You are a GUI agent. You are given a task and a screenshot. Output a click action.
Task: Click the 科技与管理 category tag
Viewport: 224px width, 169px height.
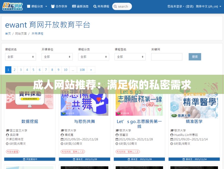(x=12, y=152)
